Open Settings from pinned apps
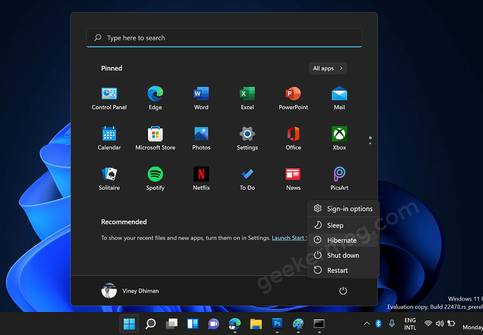 tap(248, 139)
